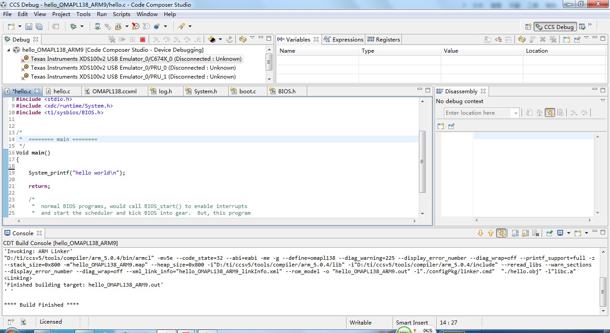This screenshot has width=610, height=333.
Task: Click the Terminate red square button
Action: 143,40
